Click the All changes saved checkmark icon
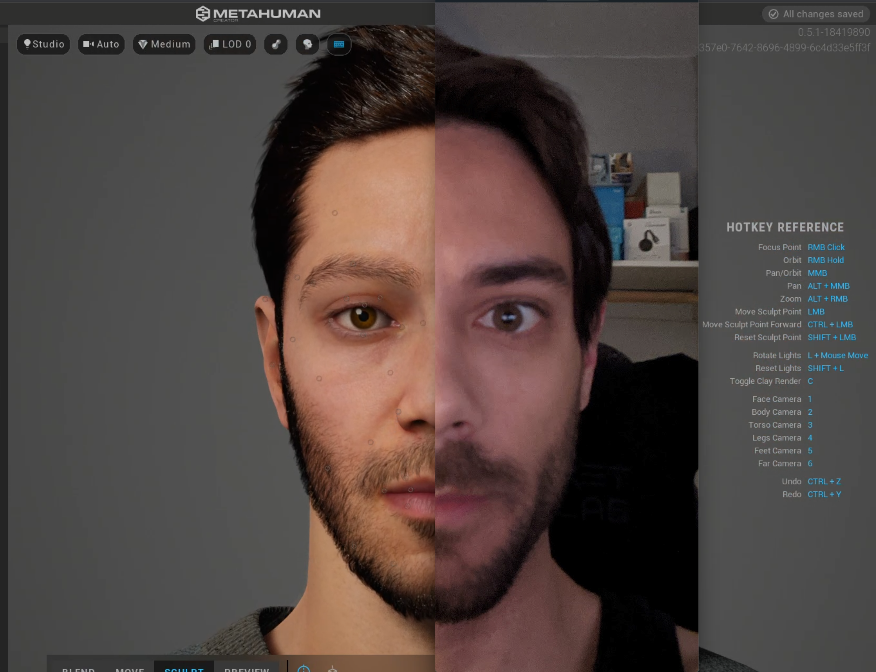 coord(774,14)
